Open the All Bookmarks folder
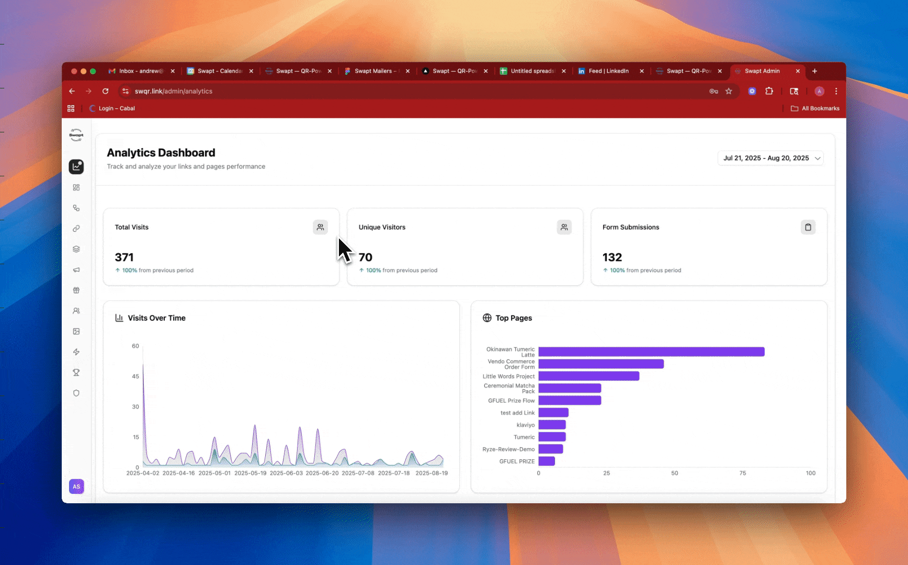Viewport: 908px width, 565px height. 815,108
